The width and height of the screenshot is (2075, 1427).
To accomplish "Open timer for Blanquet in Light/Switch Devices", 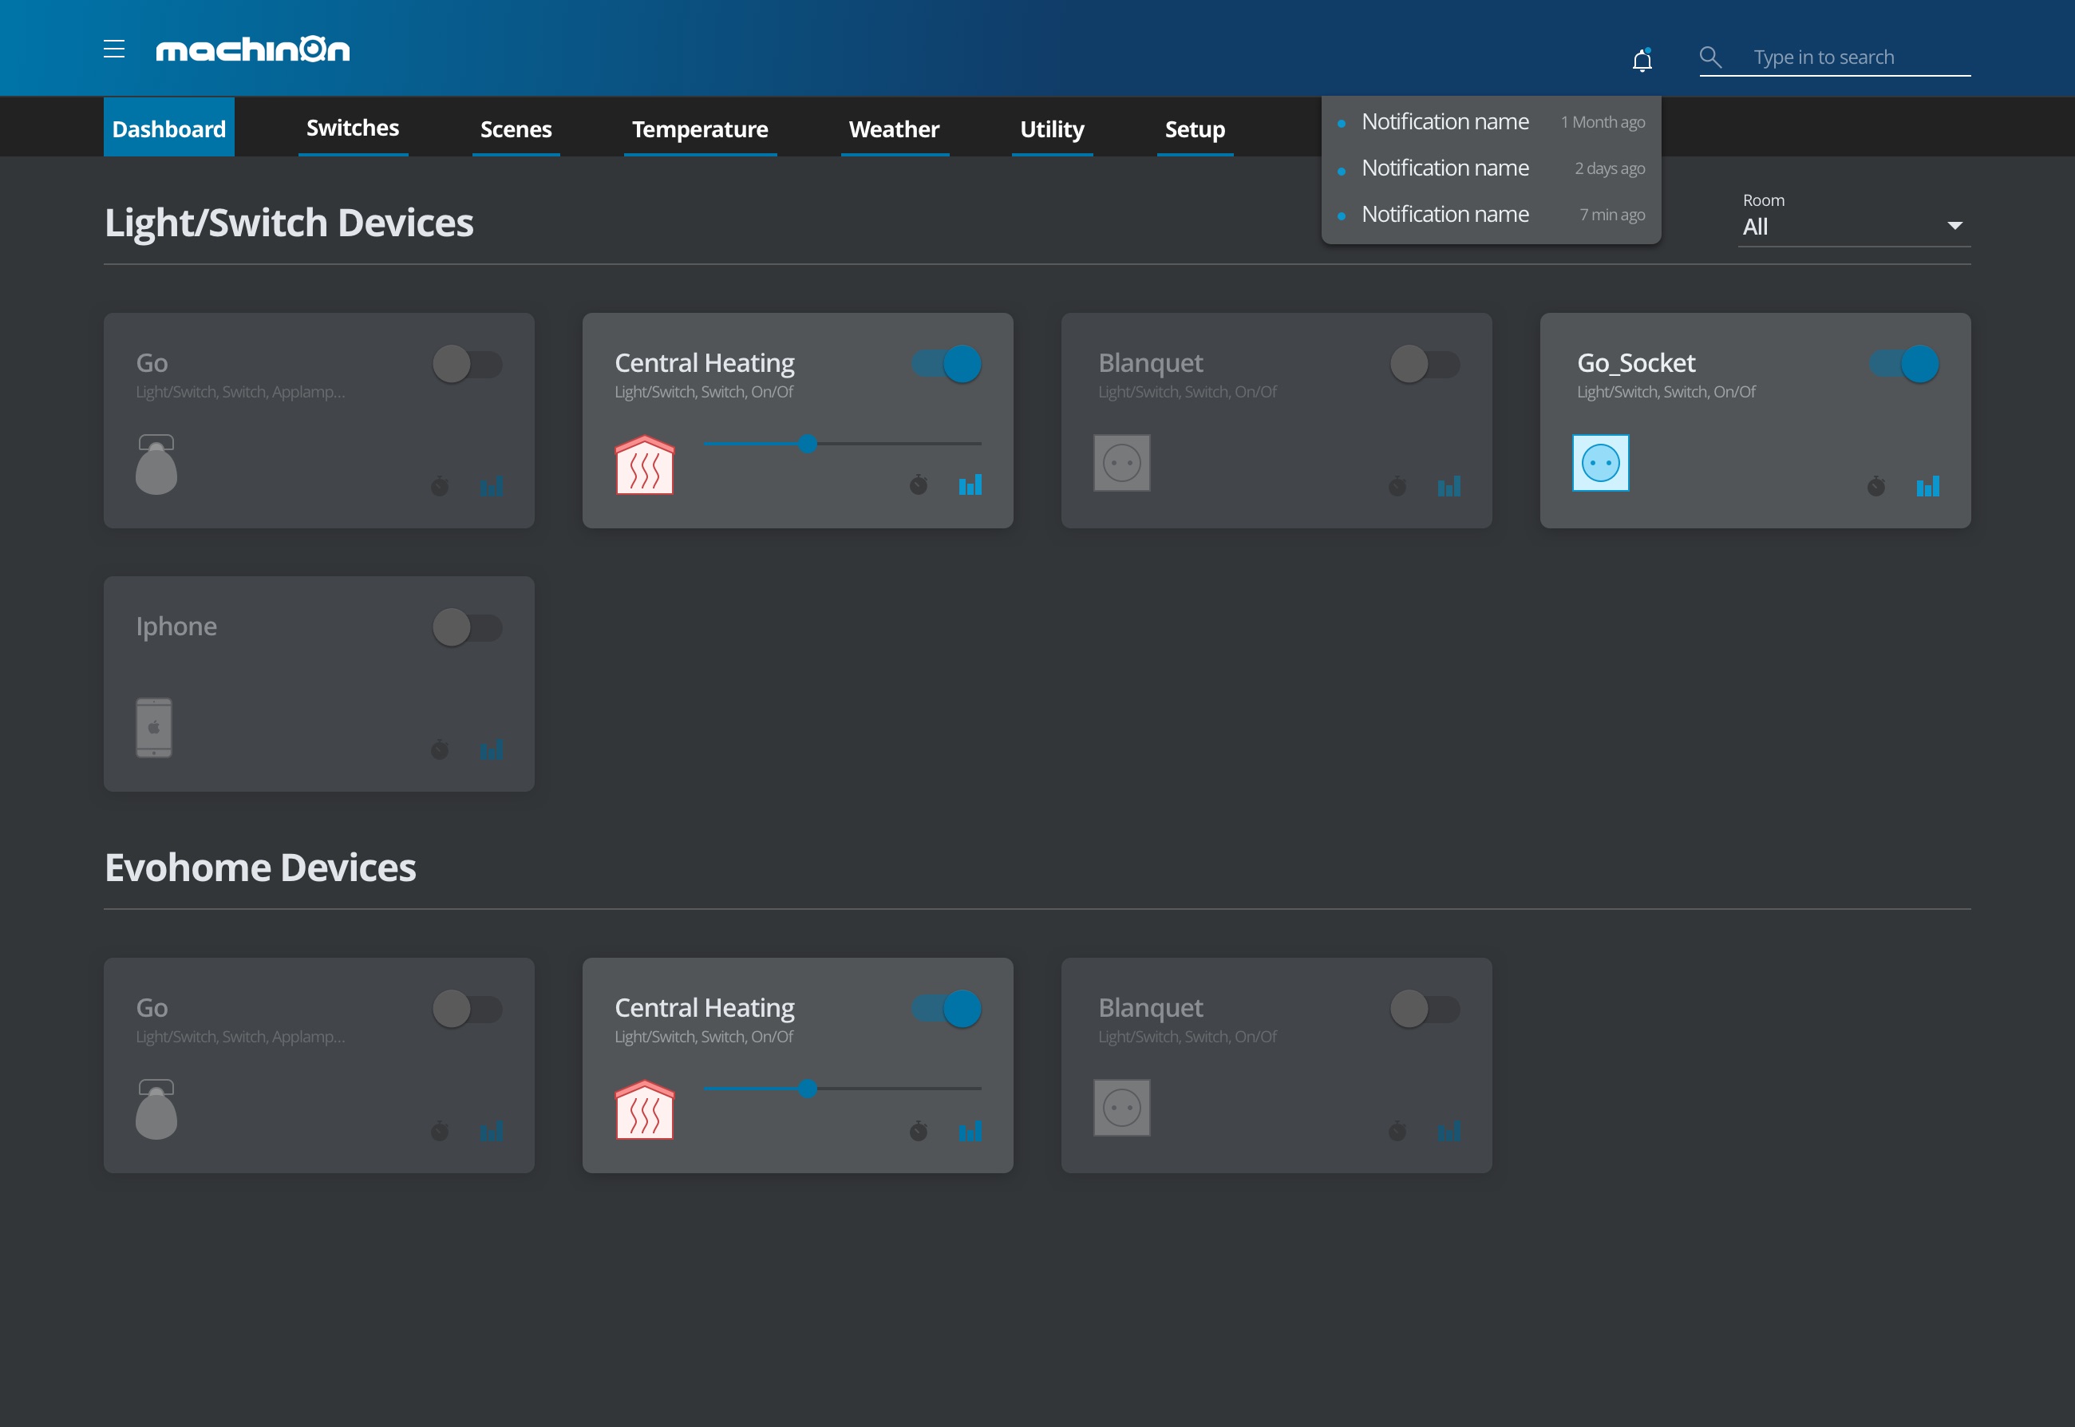I will [x=1398, y=485].
